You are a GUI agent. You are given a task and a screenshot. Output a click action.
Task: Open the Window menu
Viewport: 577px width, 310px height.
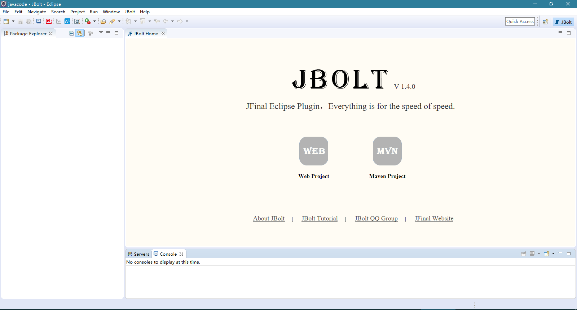[111, 12]
